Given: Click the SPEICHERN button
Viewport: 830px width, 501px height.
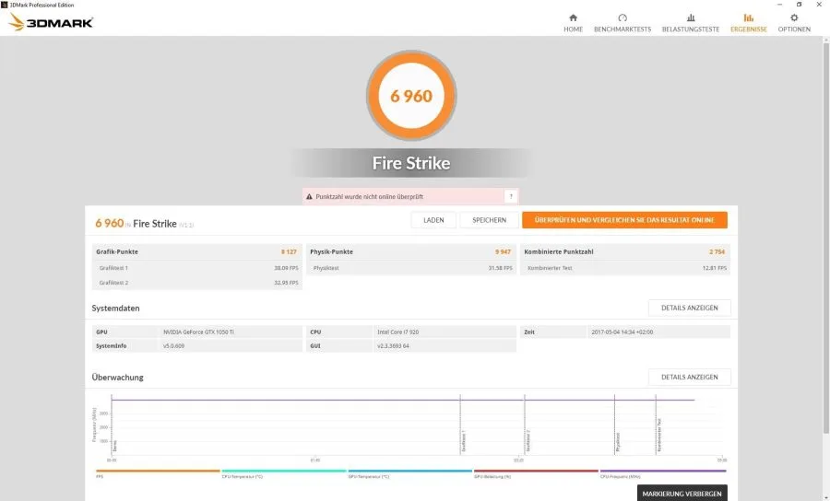Looking at the screenshot, I should coord(489,220).
